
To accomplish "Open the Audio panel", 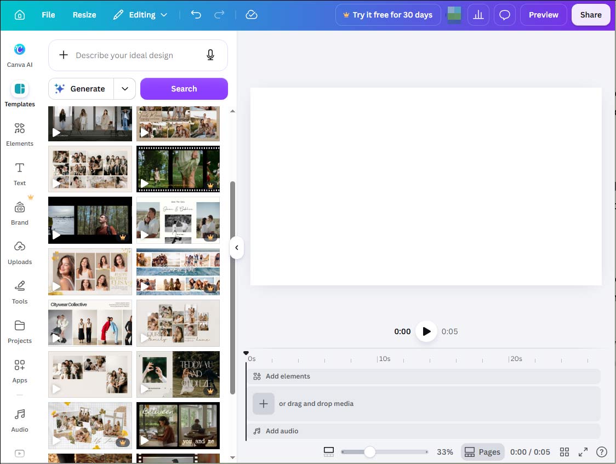I will pos(20,420).
